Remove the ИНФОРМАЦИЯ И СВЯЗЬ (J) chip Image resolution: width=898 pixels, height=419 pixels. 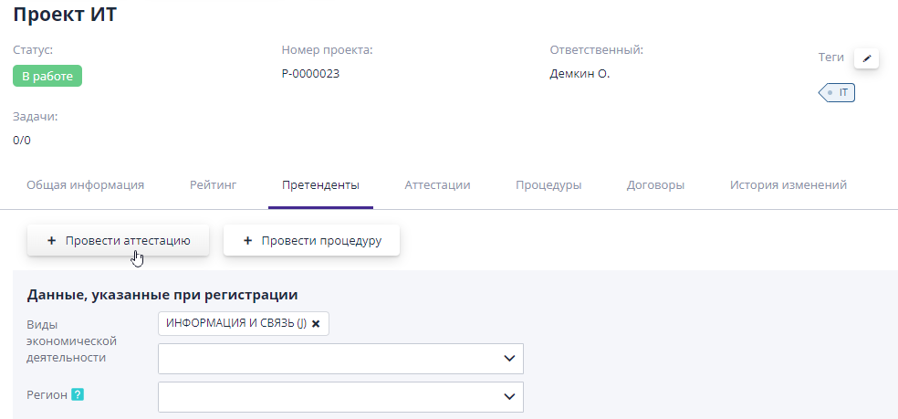316,324
